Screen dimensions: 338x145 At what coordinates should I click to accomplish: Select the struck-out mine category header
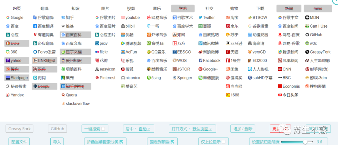tap(318, 9)
